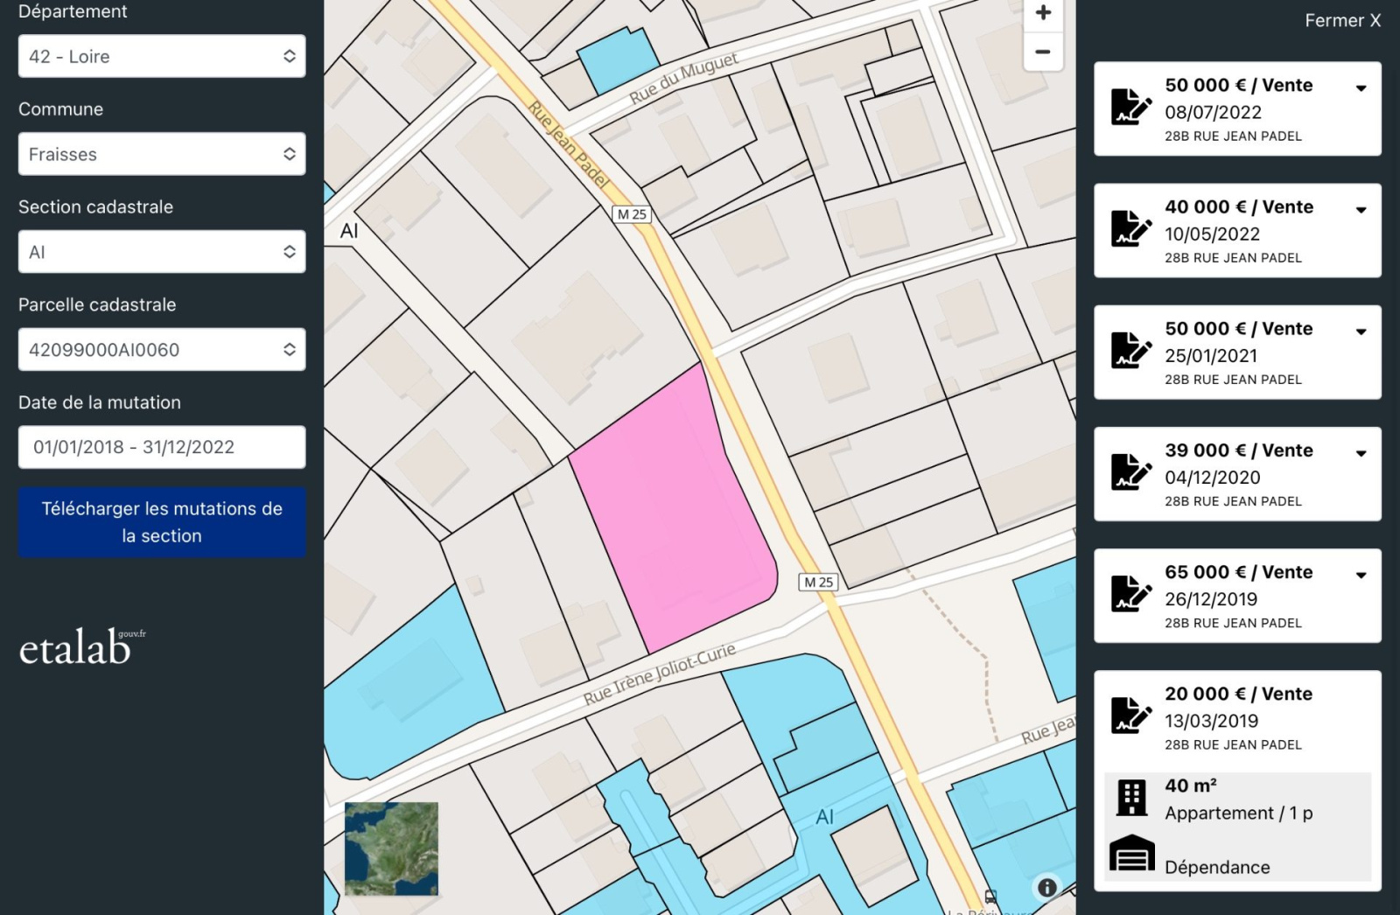Image resolution: width=1400 pixels, height=915 pixels.
Task: Expand the 65 000 € sale from 26/12/2019
Action: (1361, 575)
